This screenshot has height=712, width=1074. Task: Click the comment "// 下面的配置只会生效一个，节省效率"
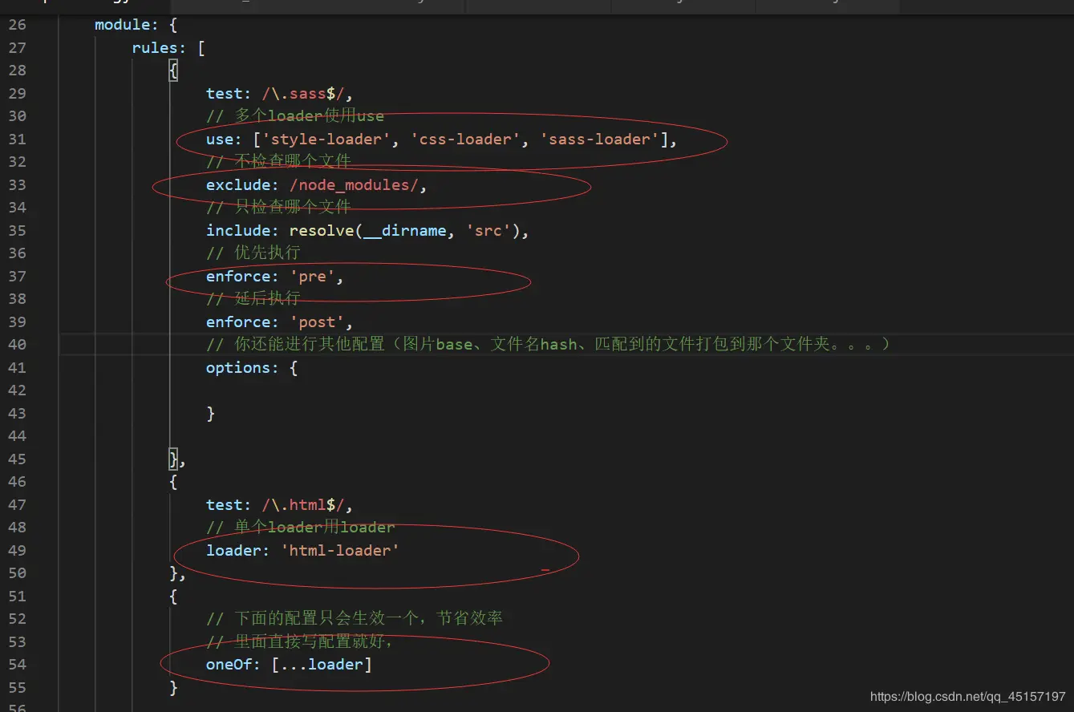pyautogui.click(x=355, y=619)
